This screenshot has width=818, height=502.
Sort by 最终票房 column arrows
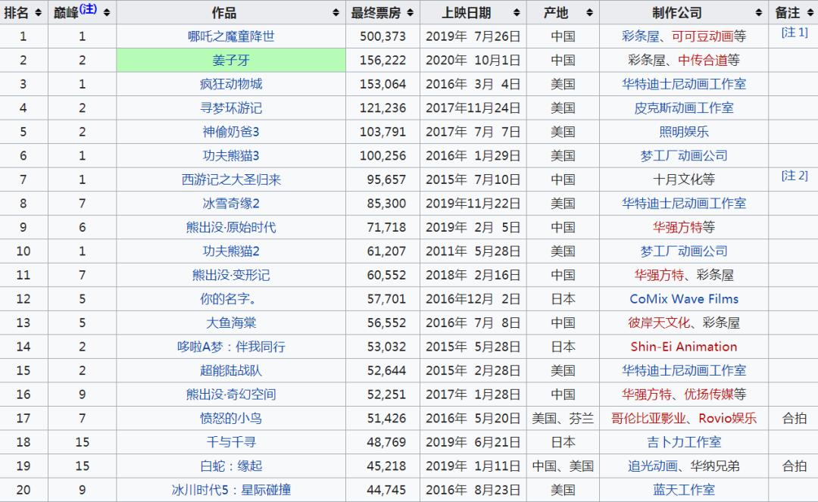click(410, 13)
